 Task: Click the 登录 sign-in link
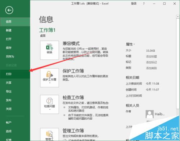[x=134, y=4]
